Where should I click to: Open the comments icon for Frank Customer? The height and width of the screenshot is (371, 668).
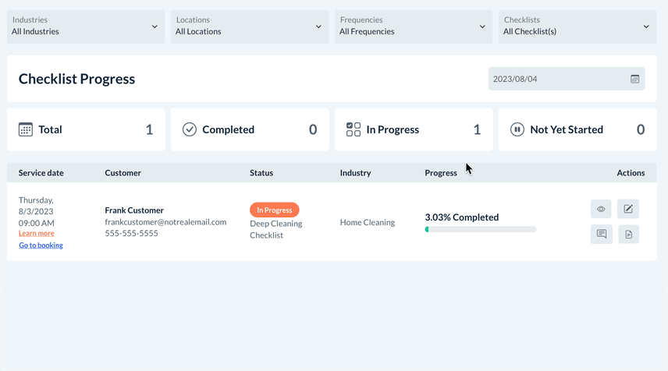point(601,234)
